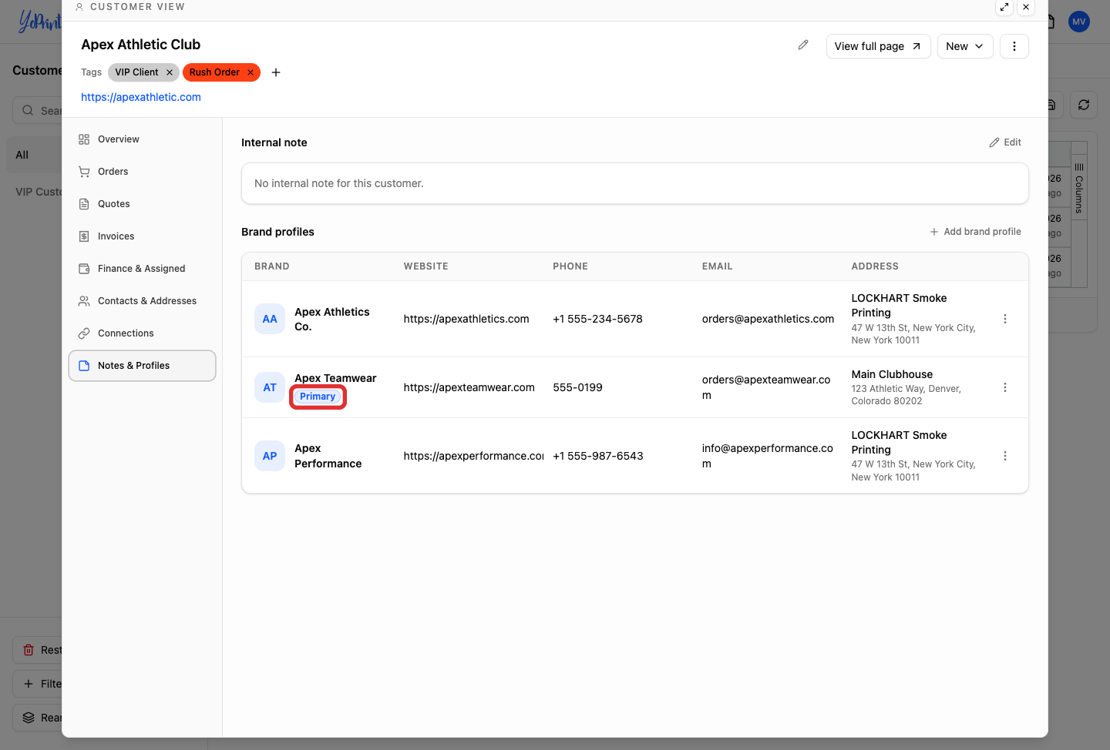1110x750 pixels.
Task: Open the Connections section
Action: point(142,333)
